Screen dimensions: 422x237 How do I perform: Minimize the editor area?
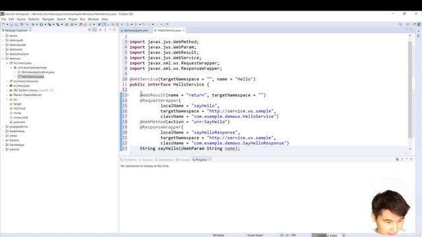(407, 30)
